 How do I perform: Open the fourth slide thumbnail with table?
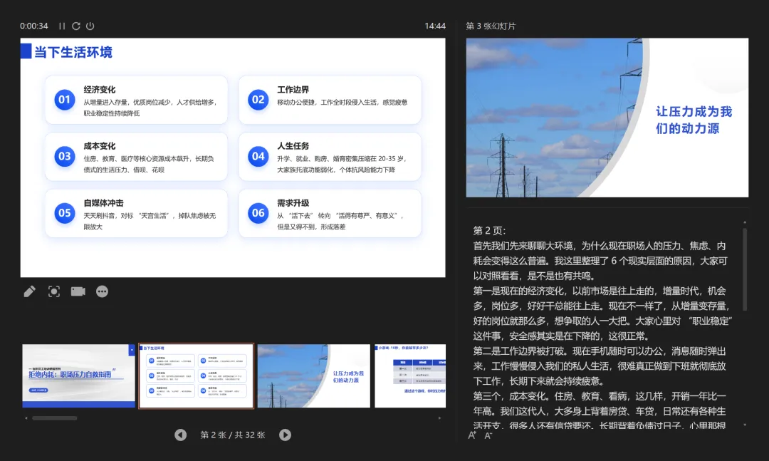click(411, 375)
